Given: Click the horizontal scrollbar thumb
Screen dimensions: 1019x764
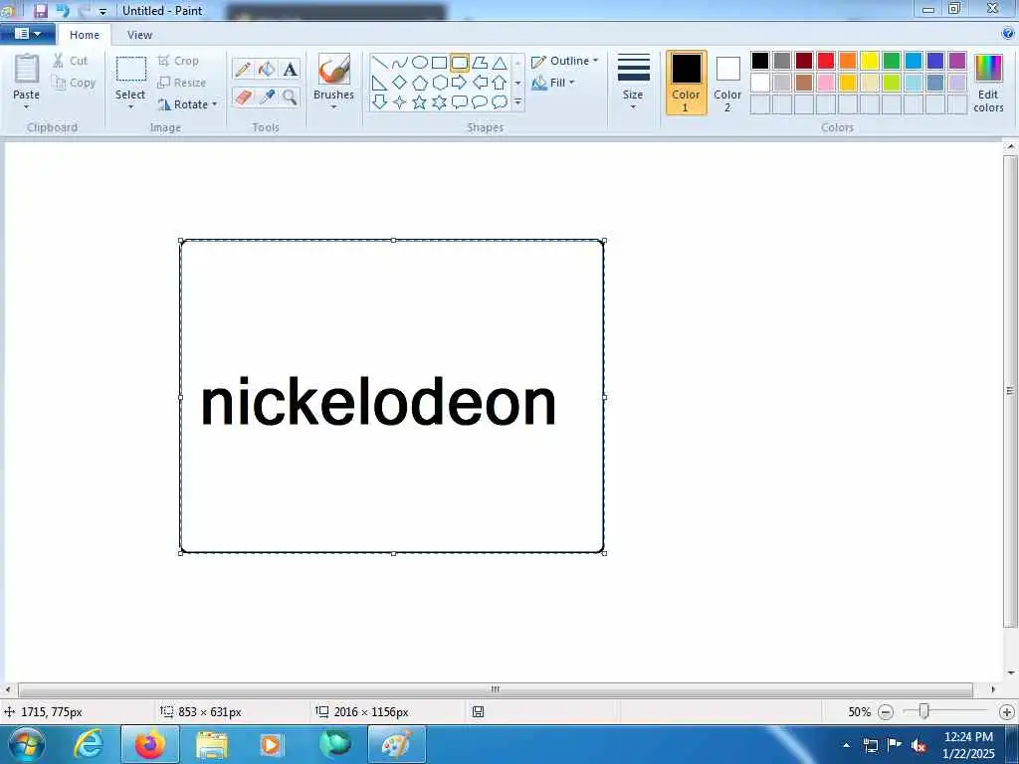Looking at the screenshot, I should [496, 689].
